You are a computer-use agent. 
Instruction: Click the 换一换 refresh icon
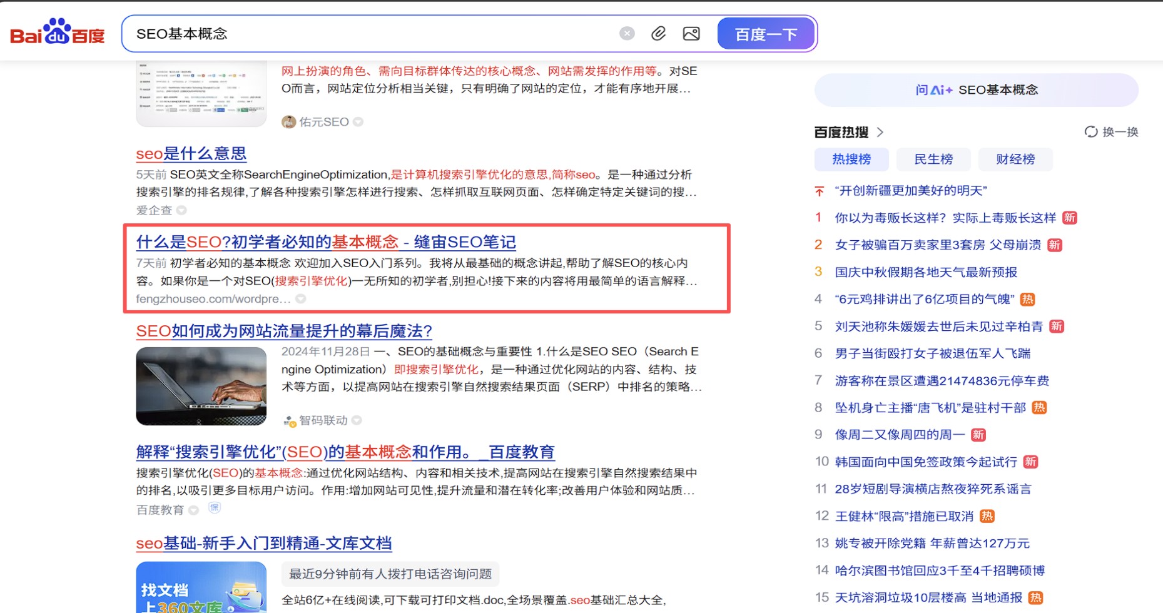tap(1091, 132)
